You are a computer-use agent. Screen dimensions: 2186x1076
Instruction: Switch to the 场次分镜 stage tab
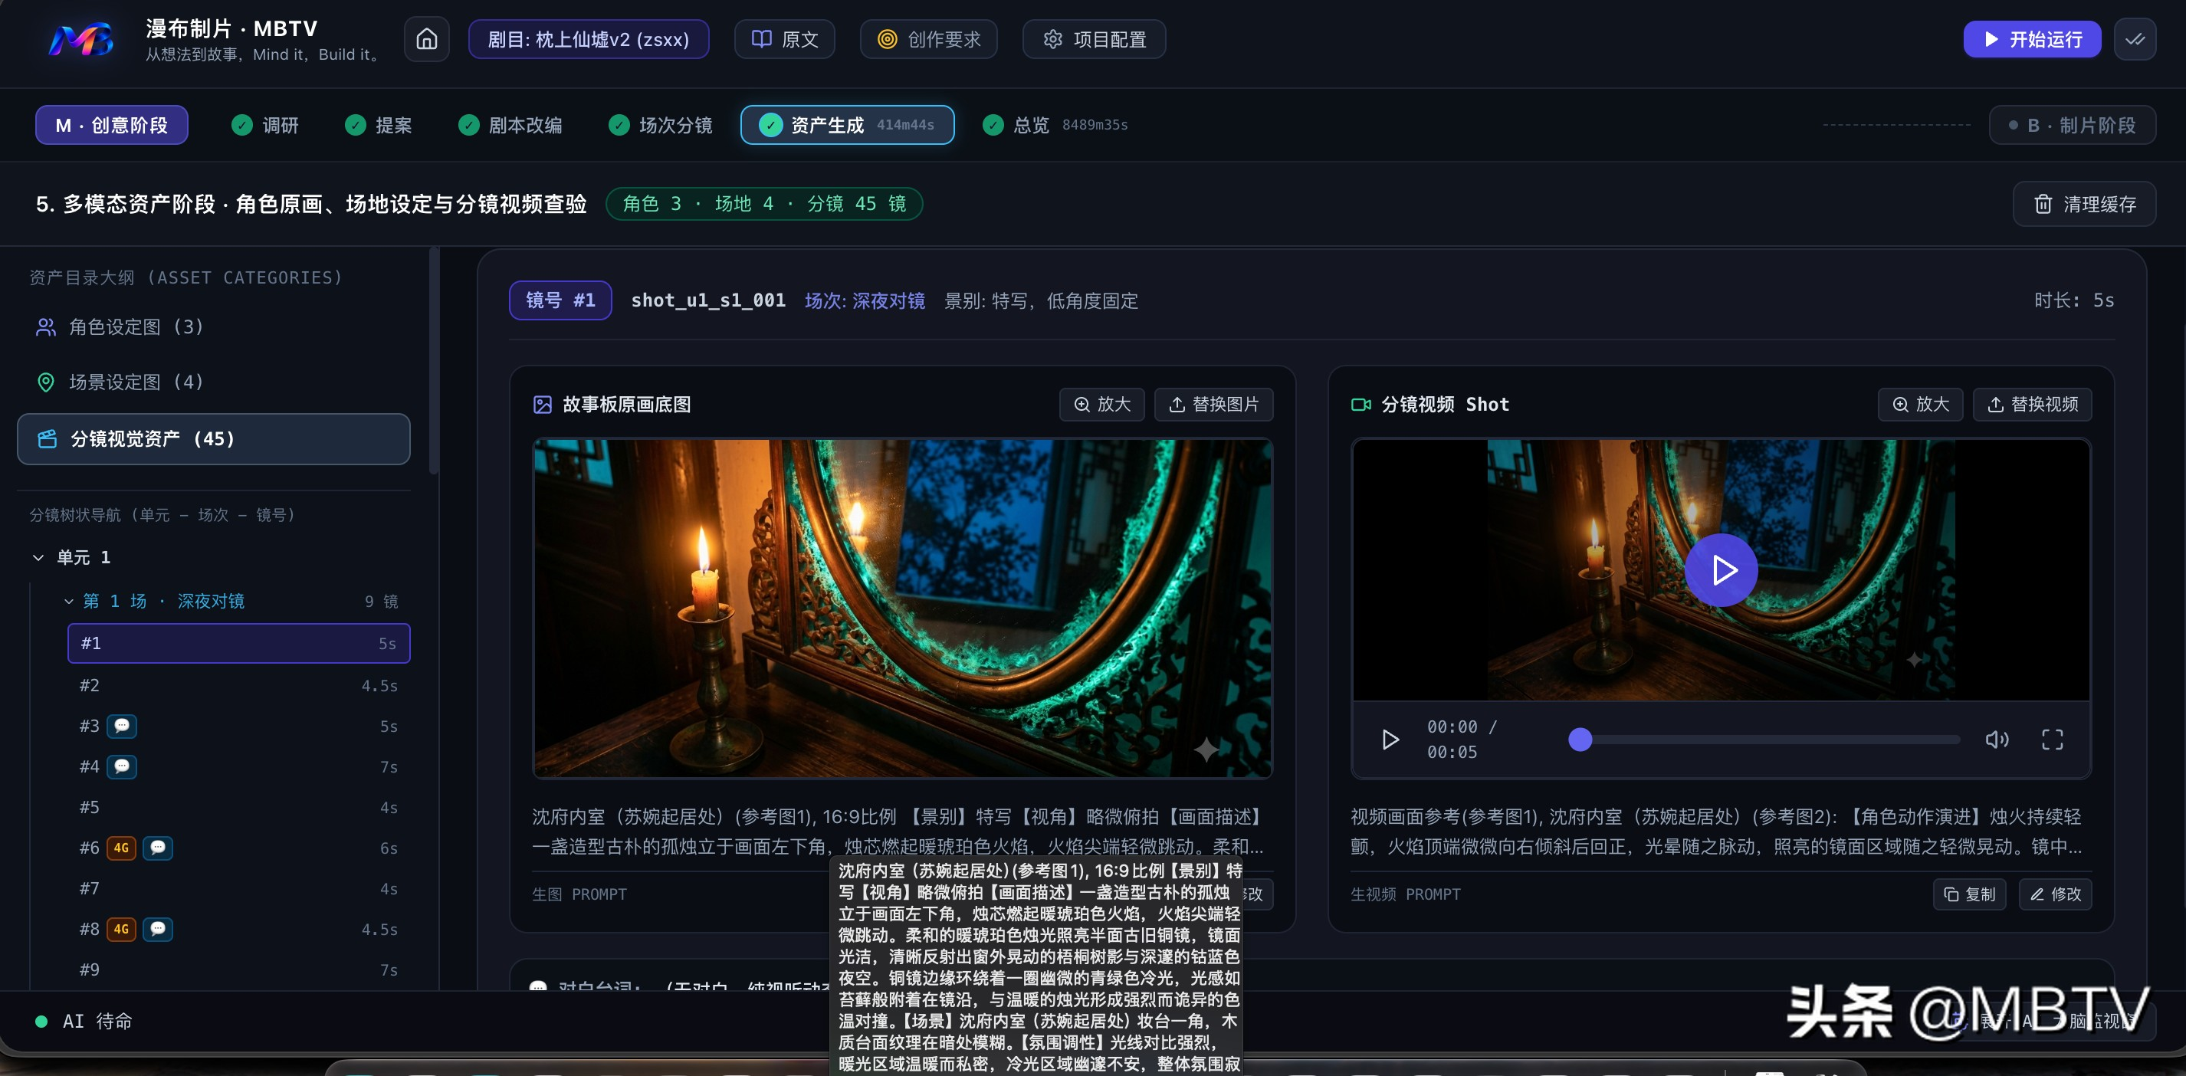point(660,125)
